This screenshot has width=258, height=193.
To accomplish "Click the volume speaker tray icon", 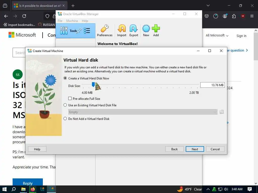I will [x=226, y=189].
